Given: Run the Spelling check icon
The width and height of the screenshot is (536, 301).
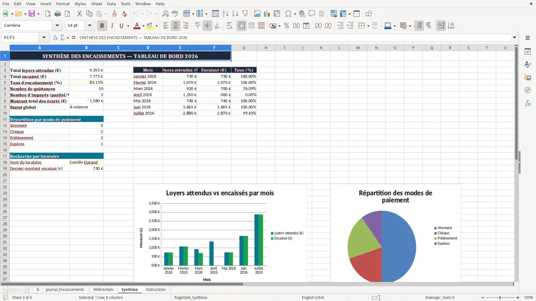Looking at the screenshot, I should click(x=175, y=14).
